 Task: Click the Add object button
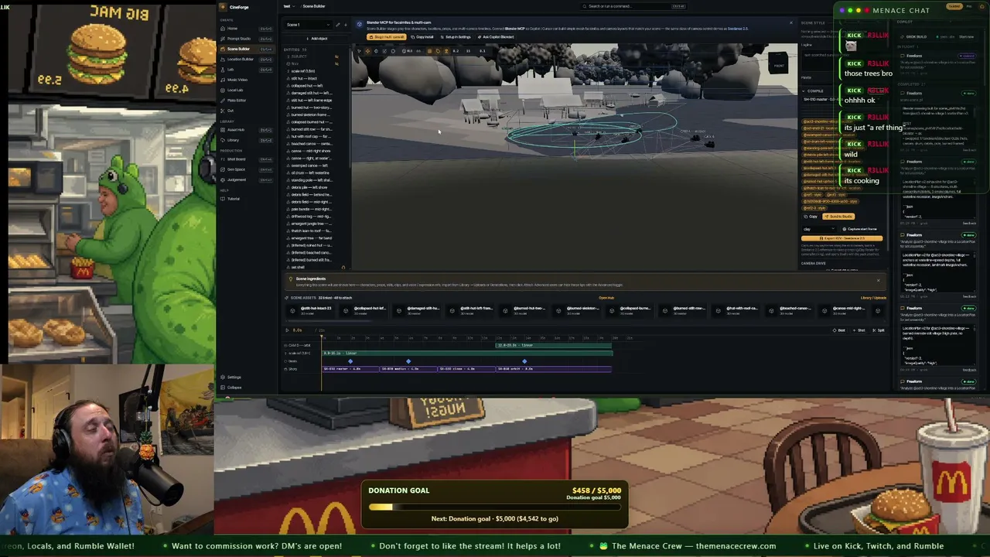coord(317,39)
